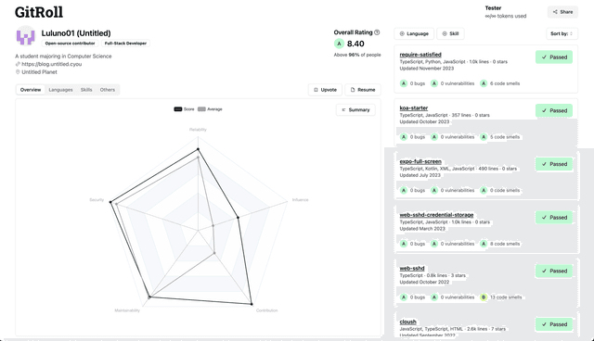Image resolution: width=594 pixels, height=341 pixels.
Task: Open the Skill filter dropdown
Action: 450,33
